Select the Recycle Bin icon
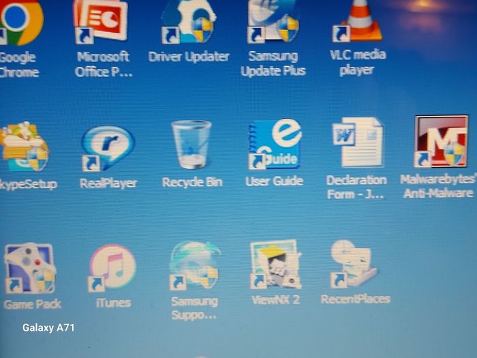The width and height of the screenshot is (477, 358). [x=191, y=145]
